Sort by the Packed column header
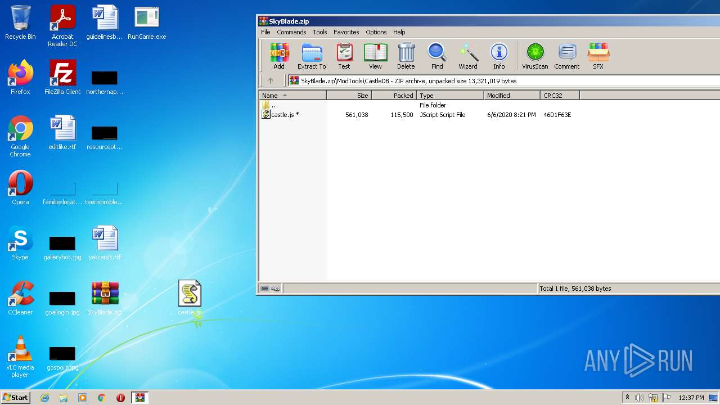 pyautogui.click(x=394, y=96)
